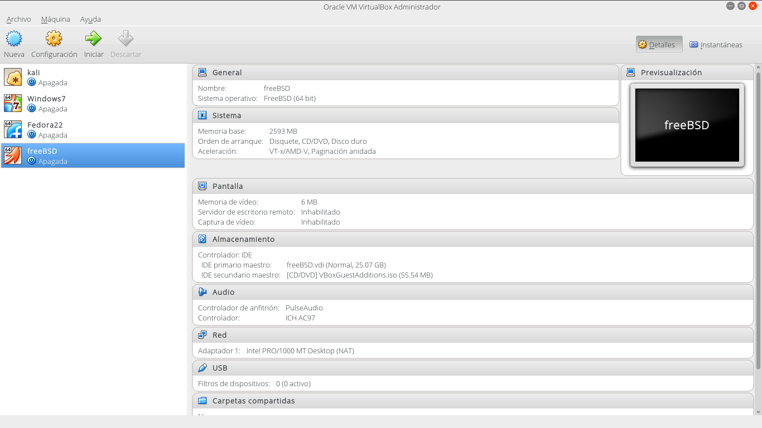Image resolution: width=762 pixels, height=428 pixels.
Task: Click the Almacenamiento section disk icon
Action: (202, 239)
